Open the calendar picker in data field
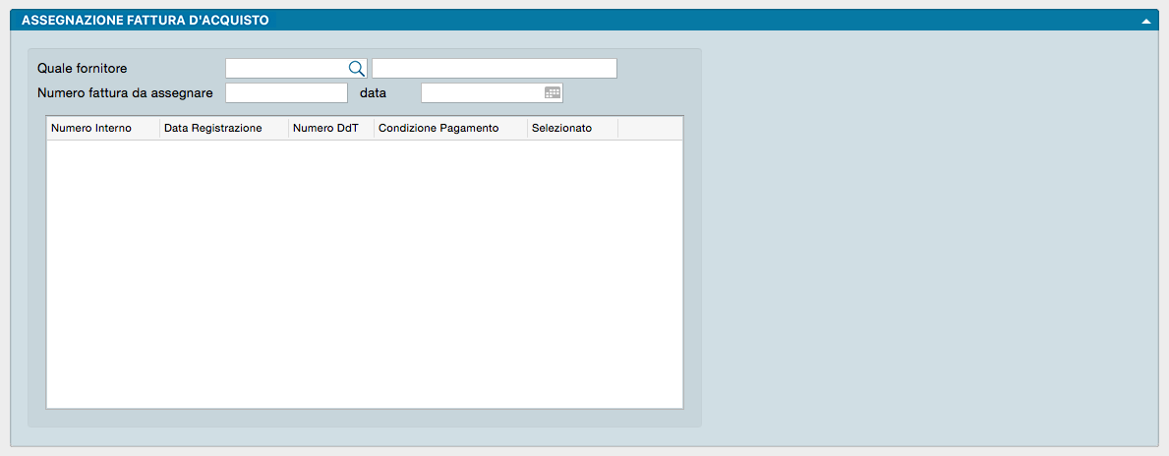This screenshot has height=456, width=1169. click(x=553, y=92)
